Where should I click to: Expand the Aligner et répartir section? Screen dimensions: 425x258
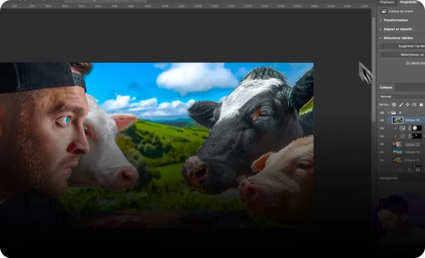pos(381,29)
